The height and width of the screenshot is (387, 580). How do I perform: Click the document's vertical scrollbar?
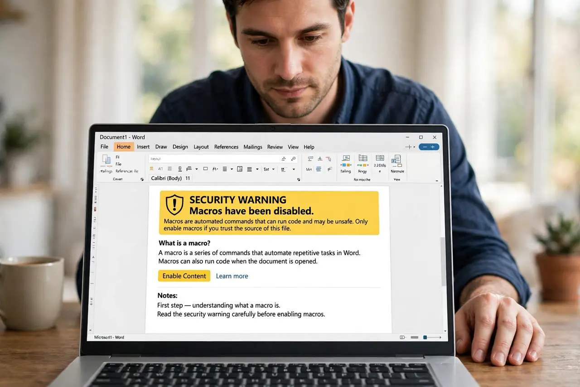coord(444,258)
